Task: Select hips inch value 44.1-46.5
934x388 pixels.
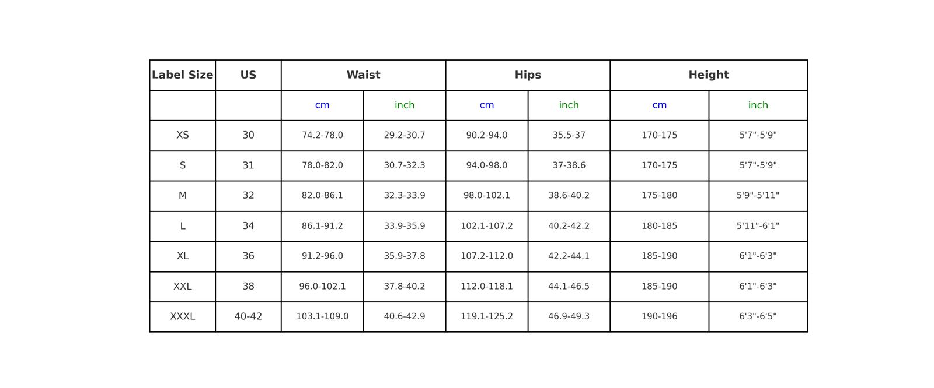Action: click(x=569, y=287)
